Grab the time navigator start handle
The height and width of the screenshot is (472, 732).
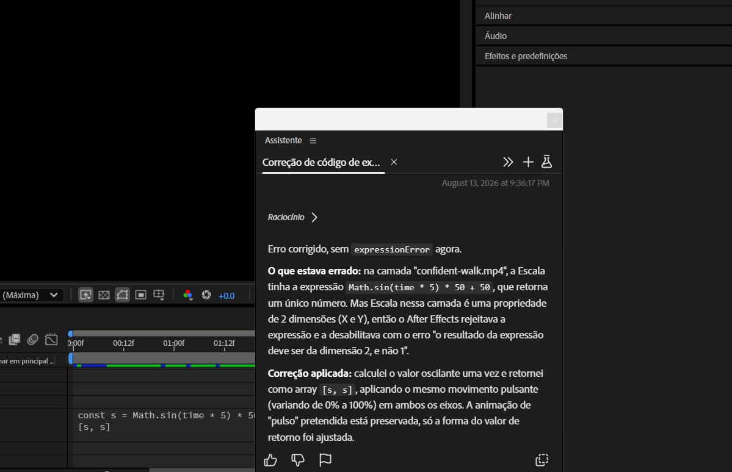point(70,334)
